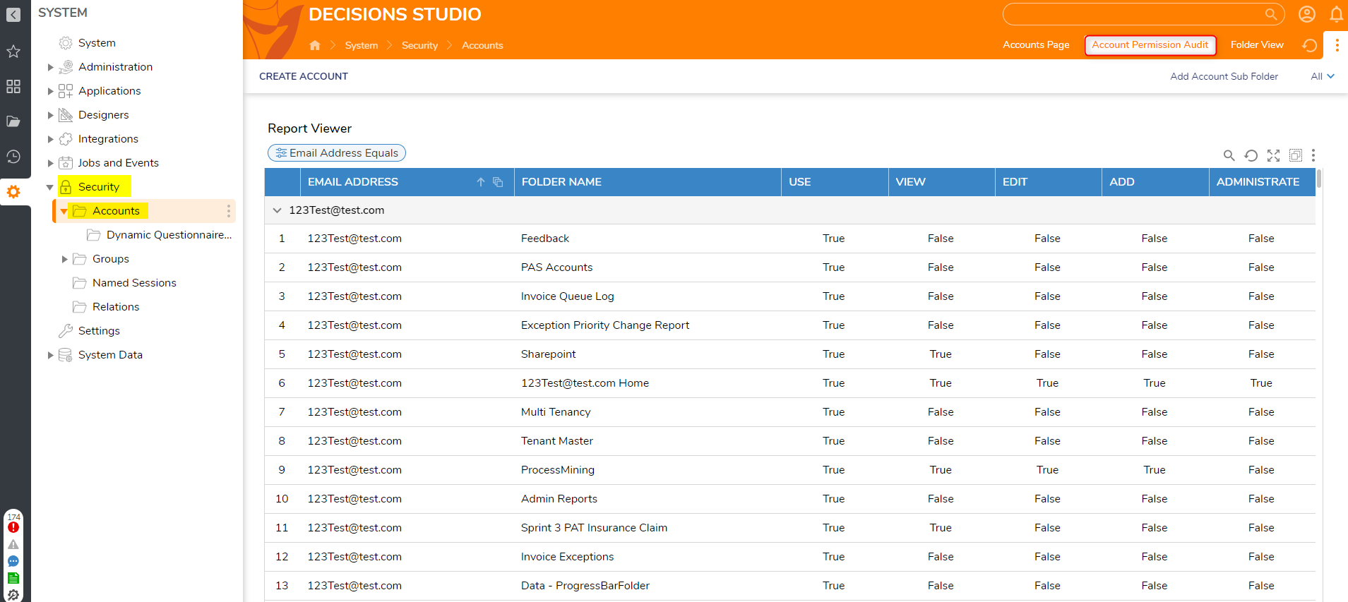
Task: Open gray warning triangle notifications
Action: [x=13, y=544]
